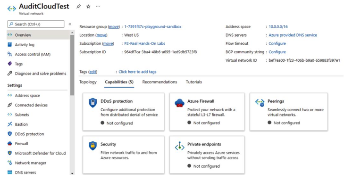Click the Bastion icon in the sidebar
Viewport: 344px width, 180px height.
tap(9, 124)
